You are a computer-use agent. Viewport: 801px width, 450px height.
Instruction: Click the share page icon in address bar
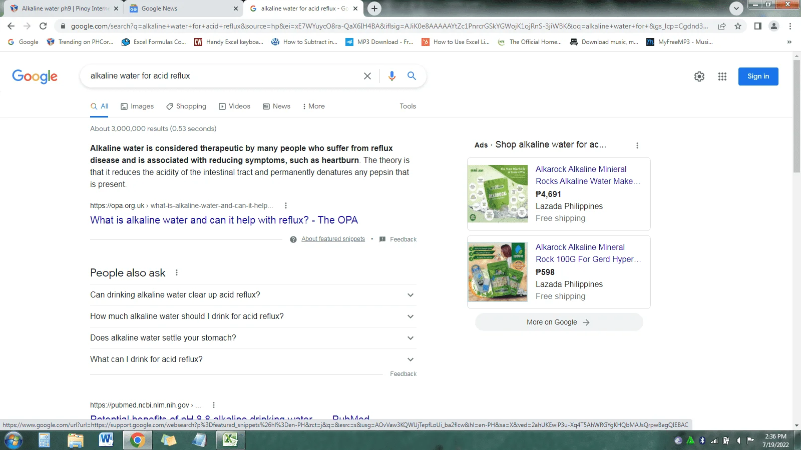722,26
